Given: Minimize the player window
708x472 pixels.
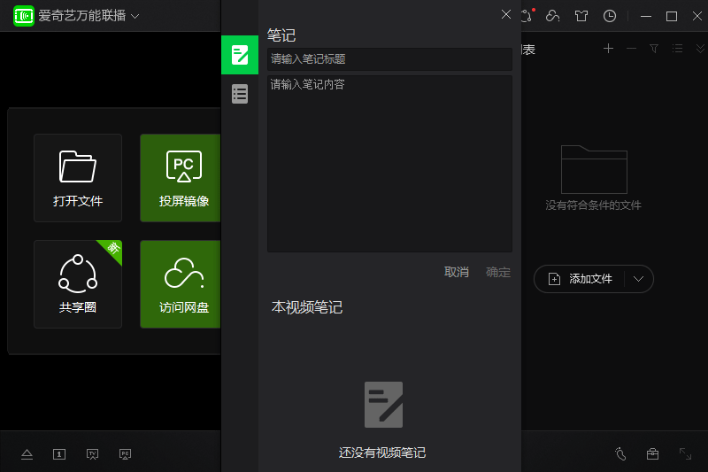Looking at the screenshot, I should (646, 16).
